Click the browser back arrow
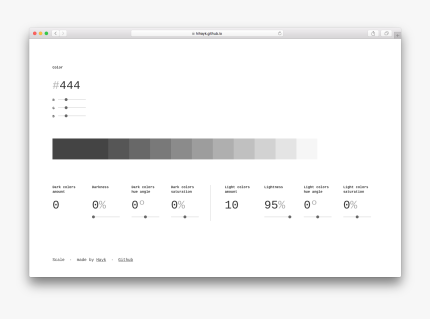430x319 pixels. pyautogui.click(x=55, y=33)
